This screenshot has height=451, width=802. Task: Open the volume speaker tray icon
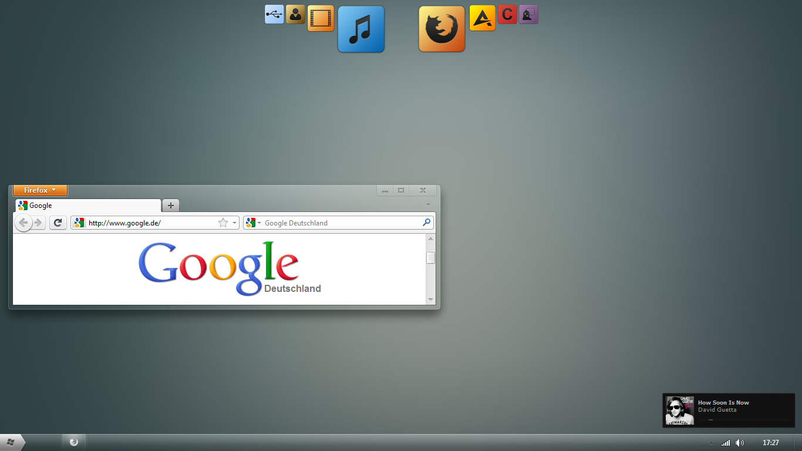tap(740, 443)
